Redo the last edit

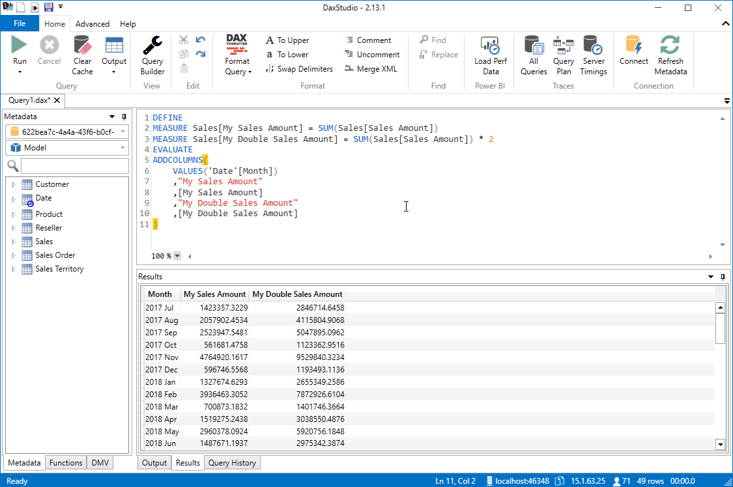point(201,54)
